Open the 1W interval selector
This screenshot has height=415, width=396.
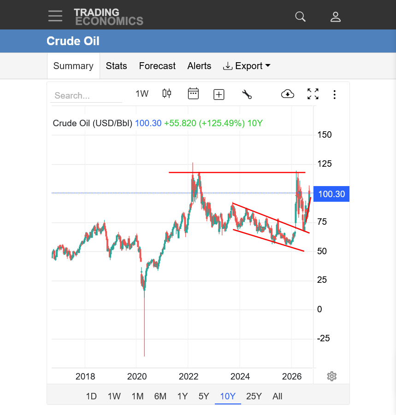(142, 94)
